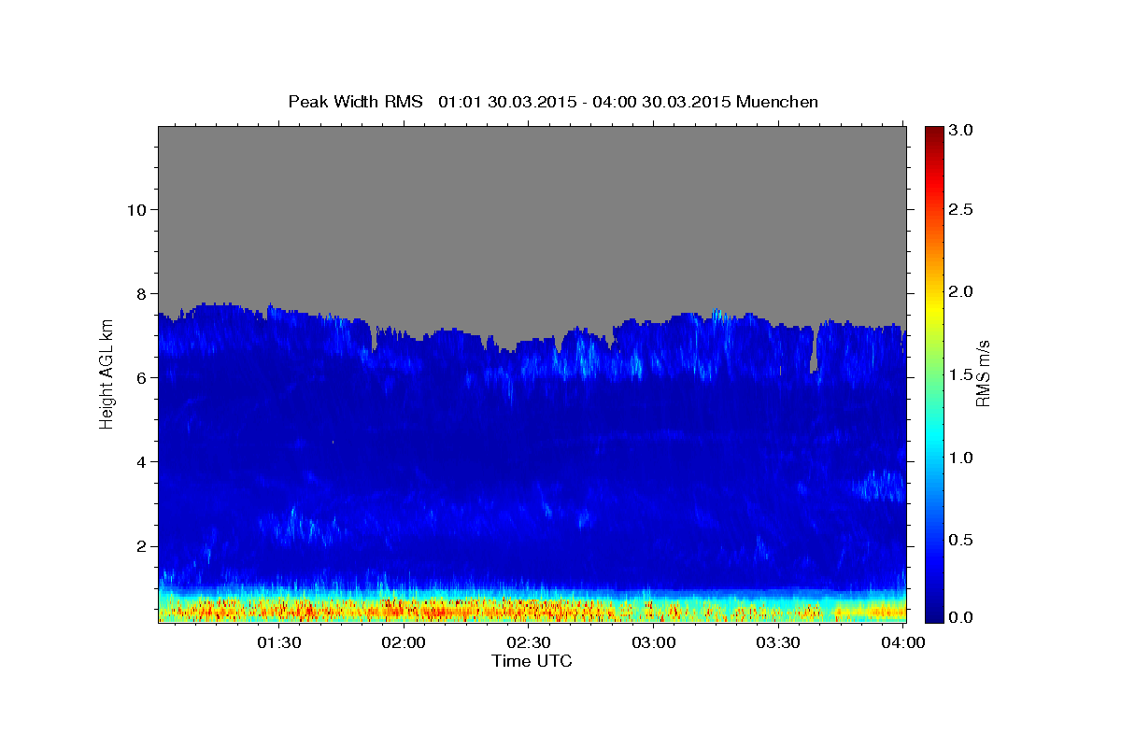Viewport: 1121px width, 747px height.
Task: Click the plot title 'Peak Width RMS'
Action: coord(355,101)
